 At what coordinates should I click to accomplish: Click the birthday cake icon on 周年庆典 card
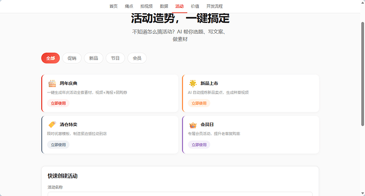point(52,83)
